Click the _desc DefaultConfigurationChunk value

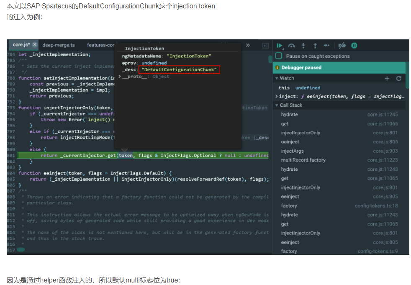click(x=179, y=70)
